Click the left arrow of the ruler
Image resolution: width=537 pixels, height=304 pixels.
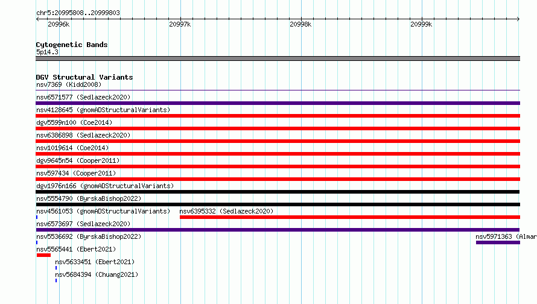(37, 19)
